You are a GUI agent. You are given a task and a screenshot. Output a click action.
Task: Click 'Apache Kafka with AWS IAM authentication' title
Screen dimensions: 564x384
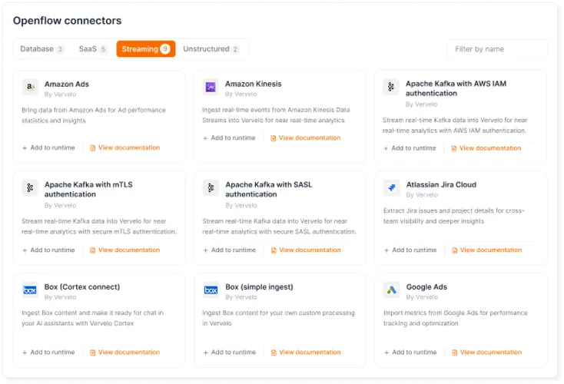click(456, 88)
